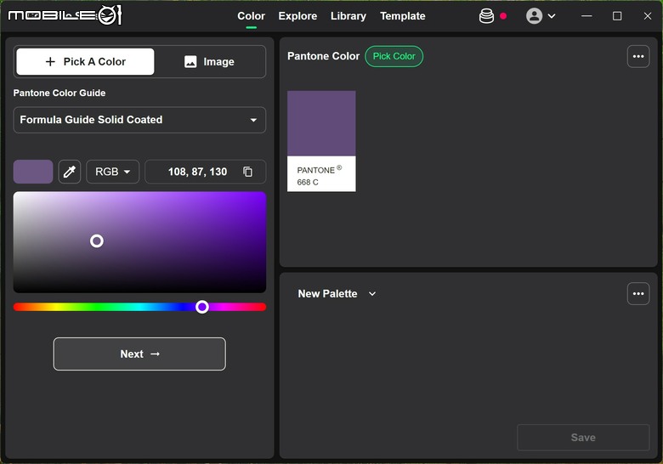Open Pantone Color panel three-dot menu
The image size is (663, 464).
[x=638, y=56]
